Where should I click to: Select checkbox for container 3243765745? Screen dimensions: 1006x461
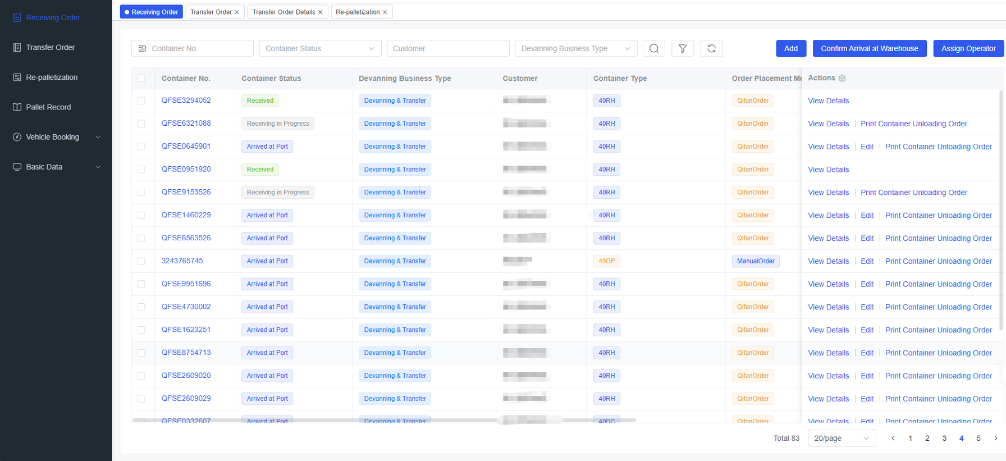click(141, 261)
